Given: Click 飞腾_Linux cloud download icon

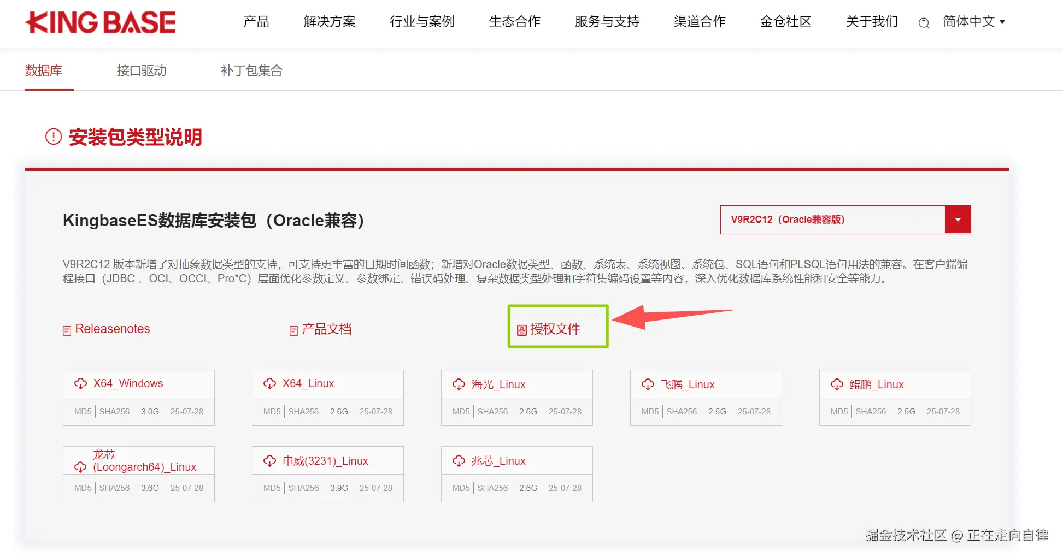Looking at the screenshot, I should coord(648,384).
